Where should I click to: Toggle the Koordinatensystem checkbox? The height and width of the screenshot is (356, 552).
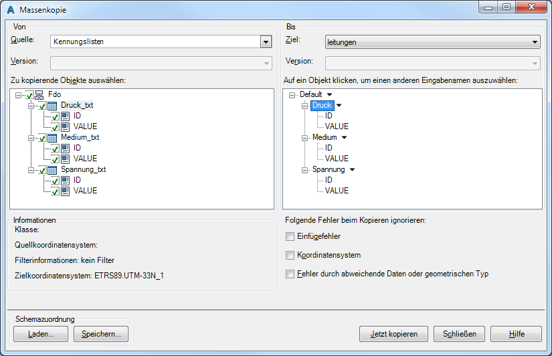(290, 255)
